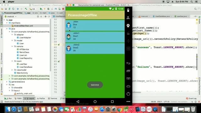Open Genymotion more options dots
The image size is (201, 113).
pos(128,101)
